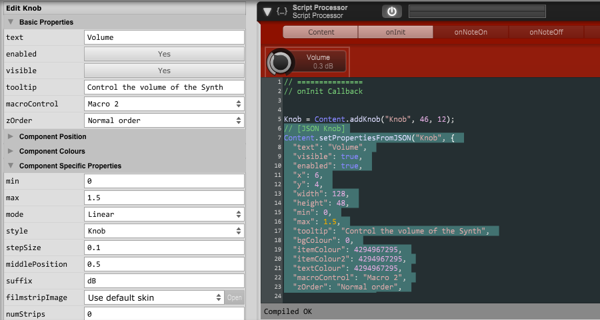Toggle the enabled Yes button

click(164, 54)
